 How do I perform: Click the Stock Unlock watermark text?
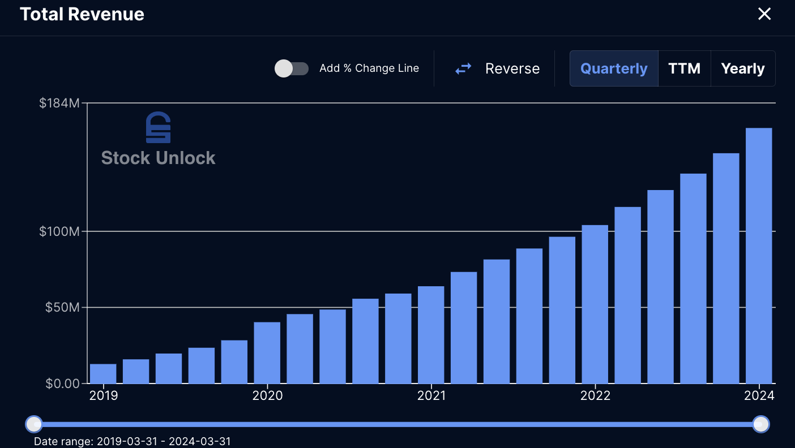point(158,158)
